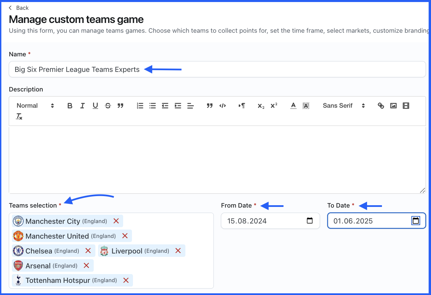Apply italic formatting to description

tap(83, 106)
